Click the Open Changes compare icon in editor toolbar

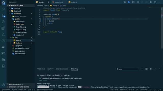point(125,2)
